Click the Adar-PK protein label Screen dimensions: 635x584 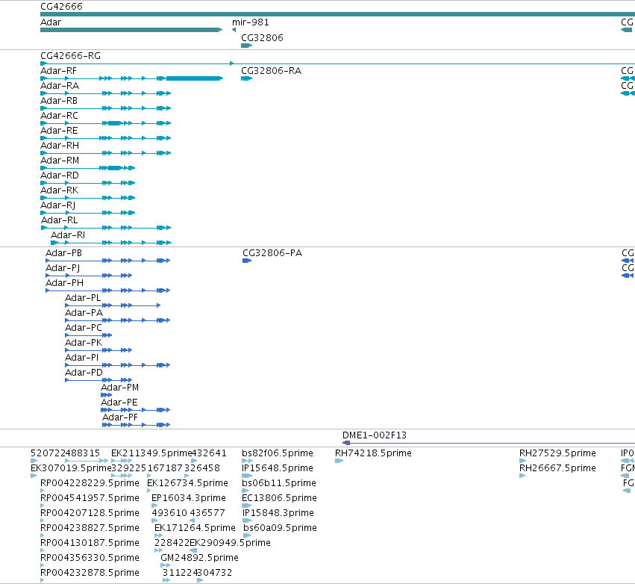coord(84,343)
